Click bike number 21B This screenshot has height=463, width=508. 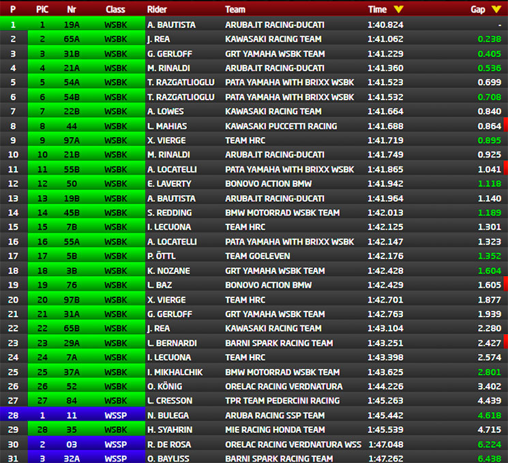pyautogui.click(x=72, y=155)
